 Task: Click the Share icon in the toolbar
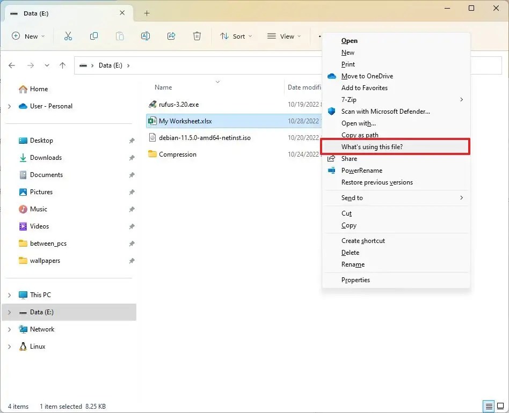(171, 36)
